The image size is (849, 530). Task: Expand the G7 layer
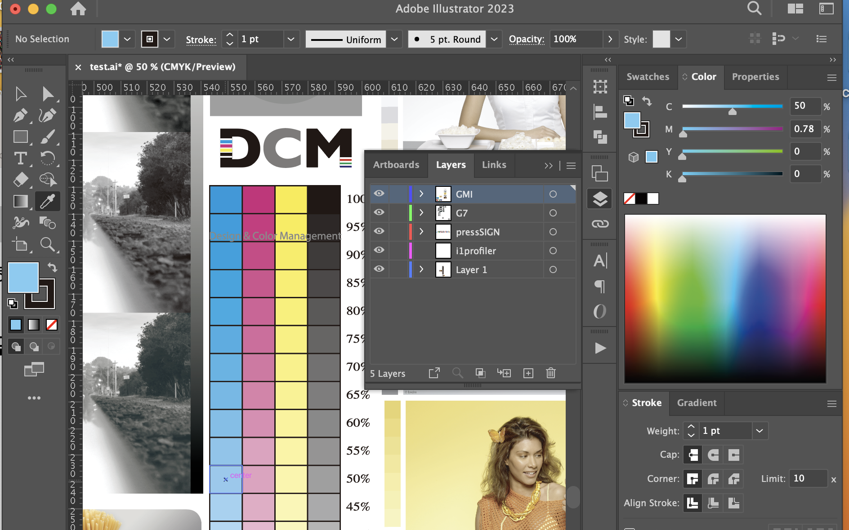click(x=421, y=212)
